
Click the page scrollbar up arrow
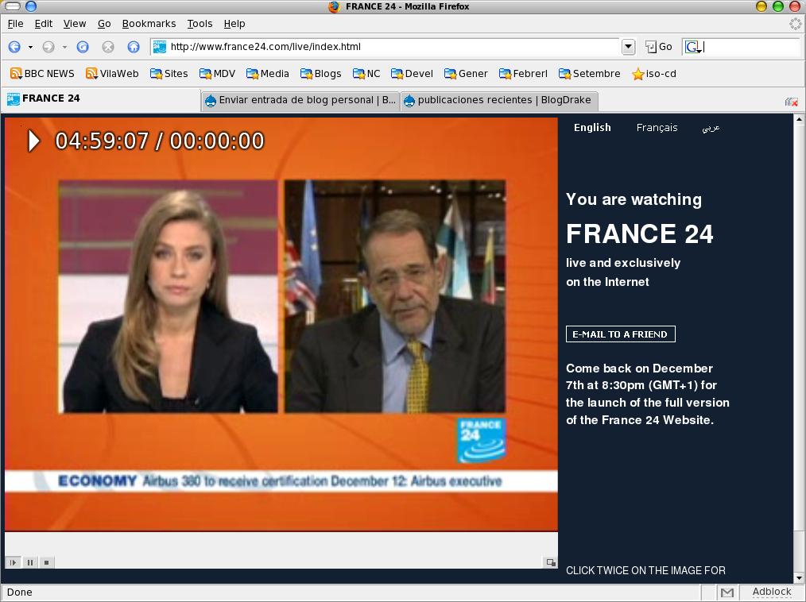(799, 119)
